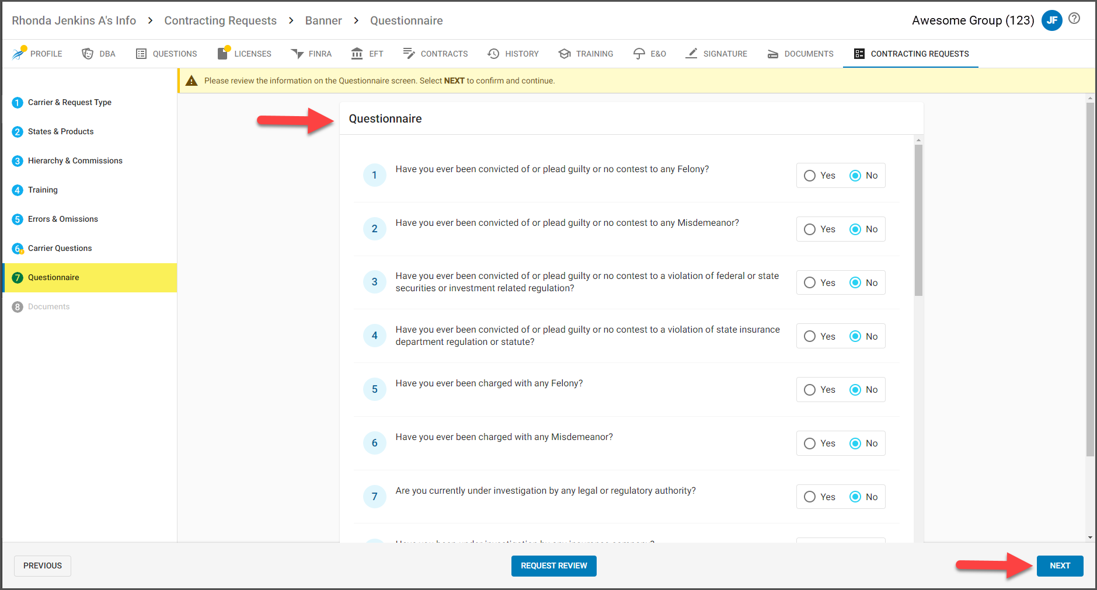Select Yes for under investigation question 7
The image size is (1097, 590).
point(810,497)
